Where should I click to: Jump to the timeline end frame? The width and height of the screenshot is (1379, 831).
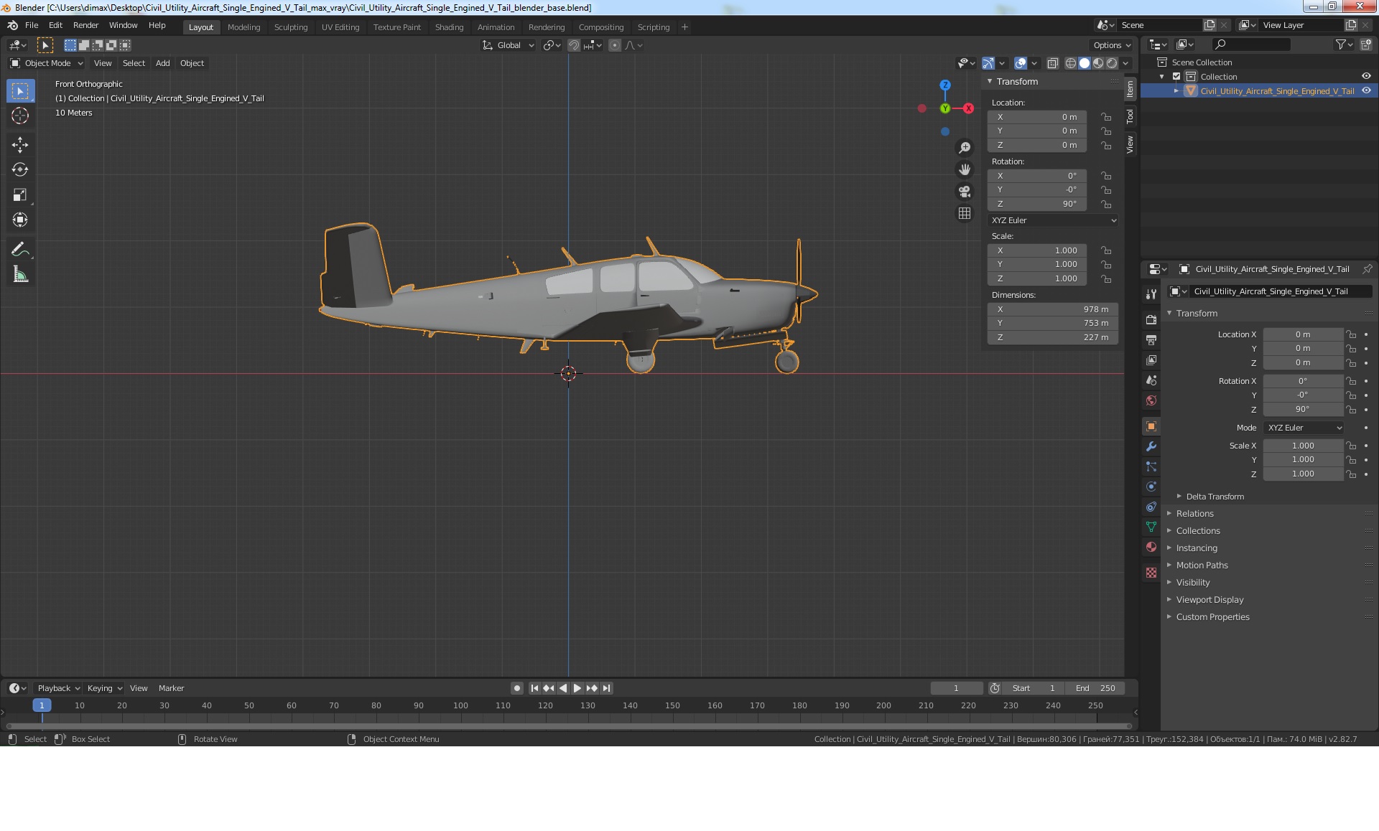pos(606,688)
